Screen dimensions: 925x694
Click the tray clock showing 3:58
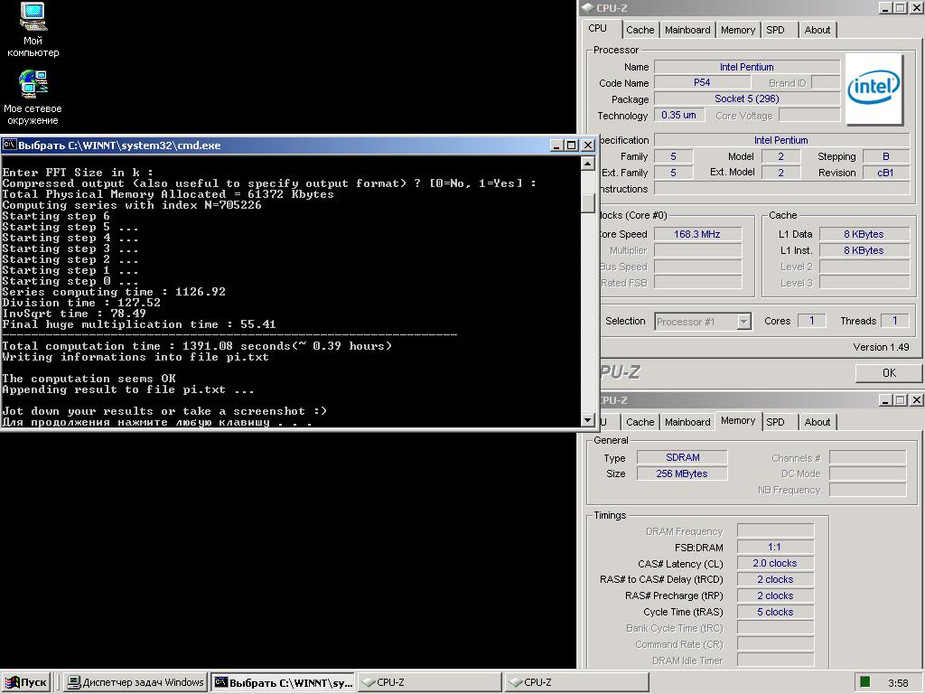coord(898,683)
